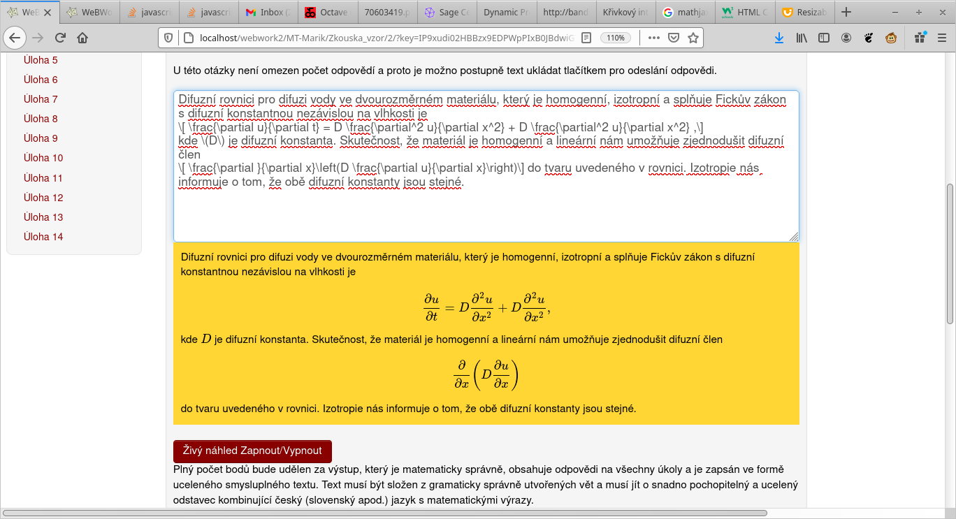Click the forward navigation arrow
The image size is (956, 519).
pos(38,38)
